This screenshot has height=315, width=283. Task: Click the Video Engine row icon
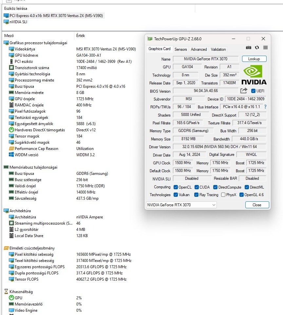[x=11, y=310]
